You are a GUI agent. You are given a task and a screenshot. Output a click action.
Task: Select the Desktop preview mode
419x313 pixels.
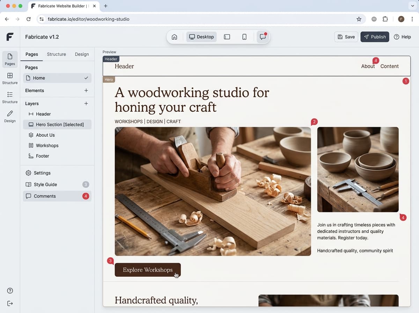(x=201, y=37)
